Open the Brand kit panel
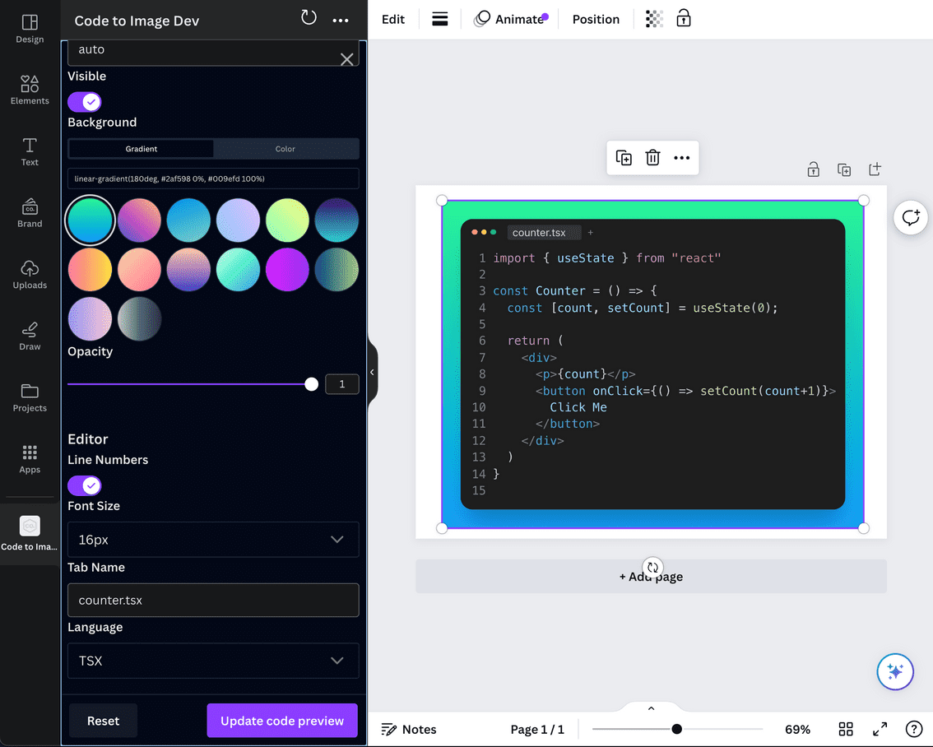 [30, 214]
